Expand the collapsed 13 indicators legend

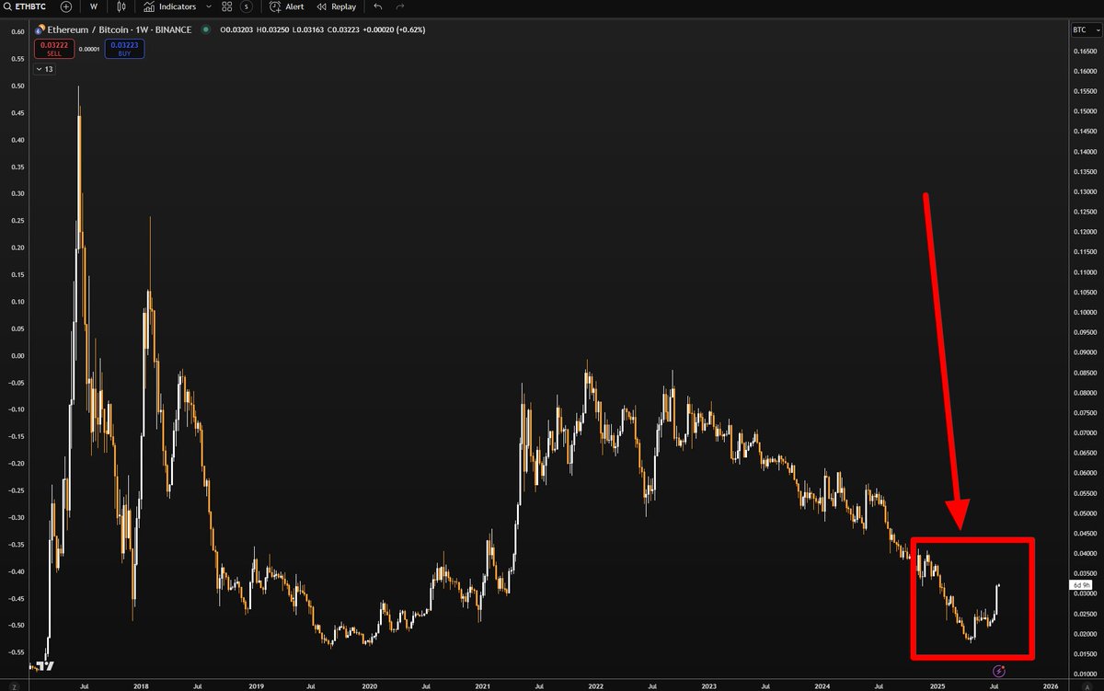45,69
